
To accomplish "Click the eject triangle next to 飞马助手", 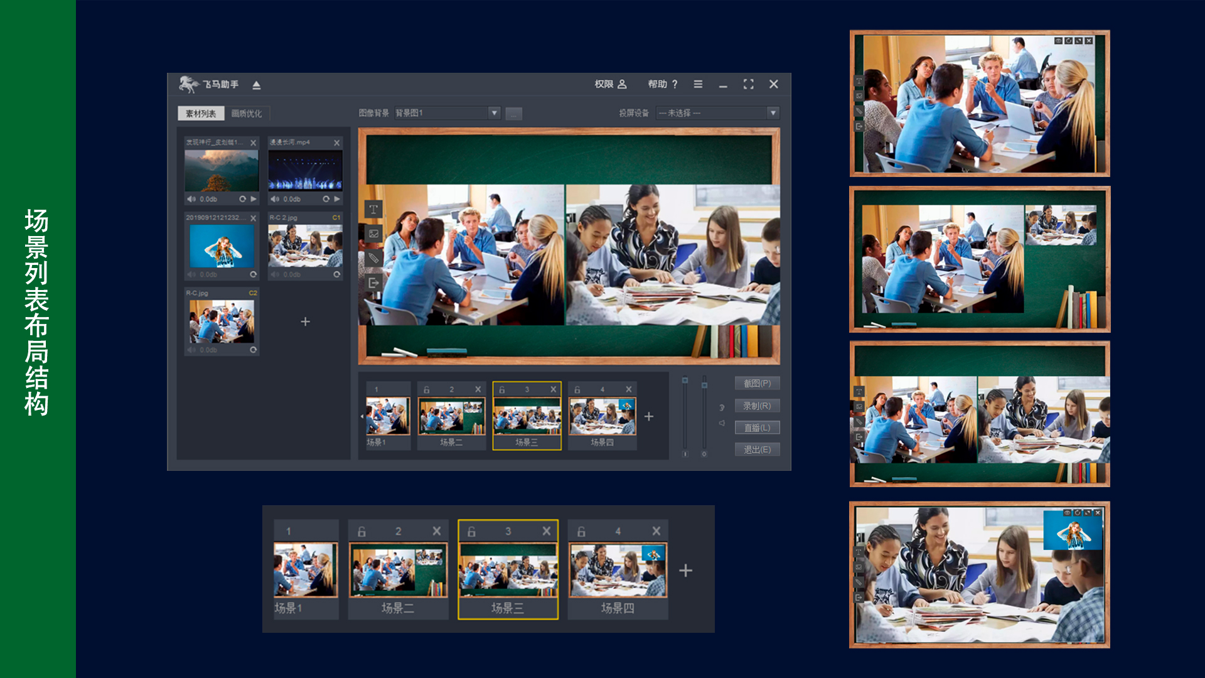I will coord(256,85).
